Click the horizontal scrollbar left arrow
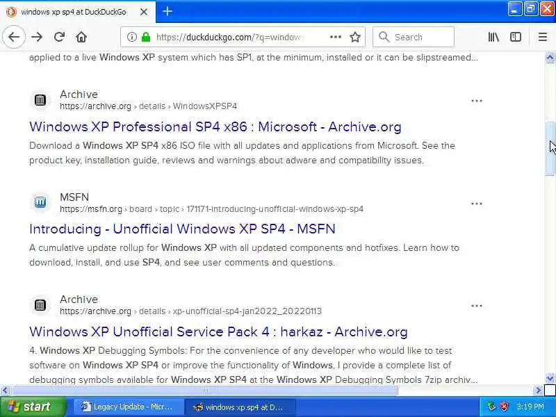The height and width of the screenshot is (417, 556). [x=5, y=391]
